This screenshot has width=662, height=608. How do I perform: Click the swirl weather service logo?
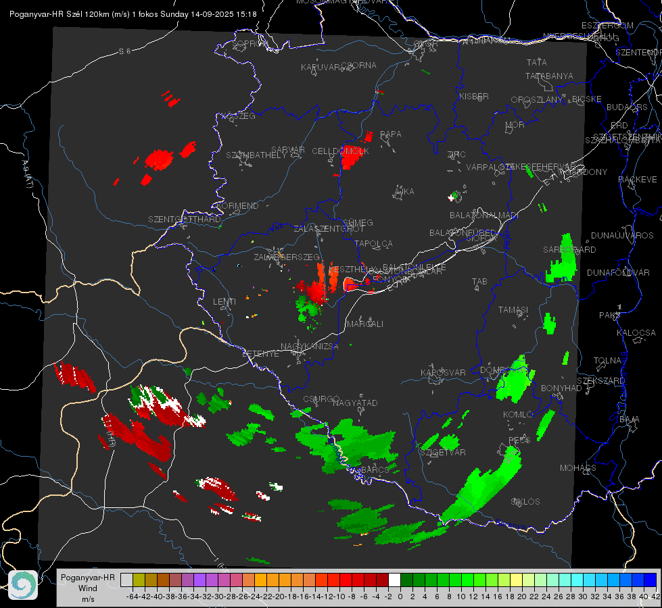tap(23, 585)
